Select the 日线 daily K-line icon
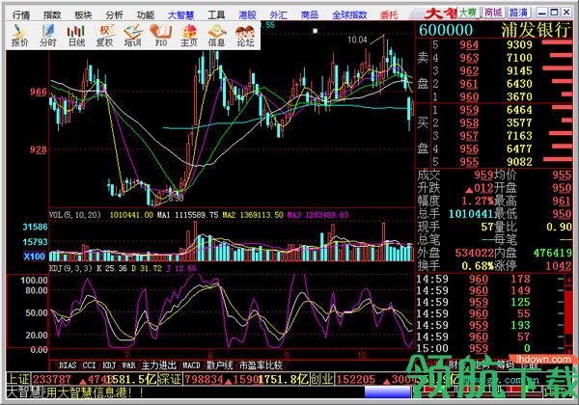 tap(76, 36)
